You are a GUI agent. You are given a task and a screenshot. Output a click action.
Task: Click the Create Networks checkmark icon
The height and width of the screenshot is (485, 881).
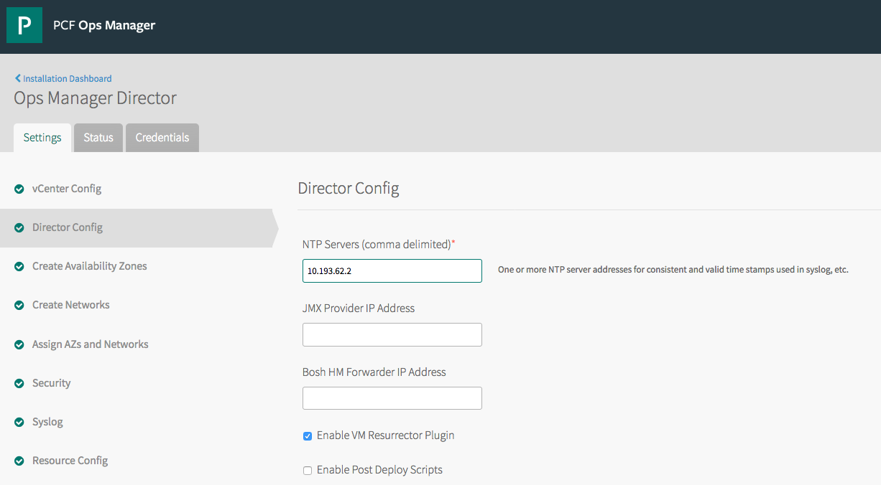tap(19, 305)
